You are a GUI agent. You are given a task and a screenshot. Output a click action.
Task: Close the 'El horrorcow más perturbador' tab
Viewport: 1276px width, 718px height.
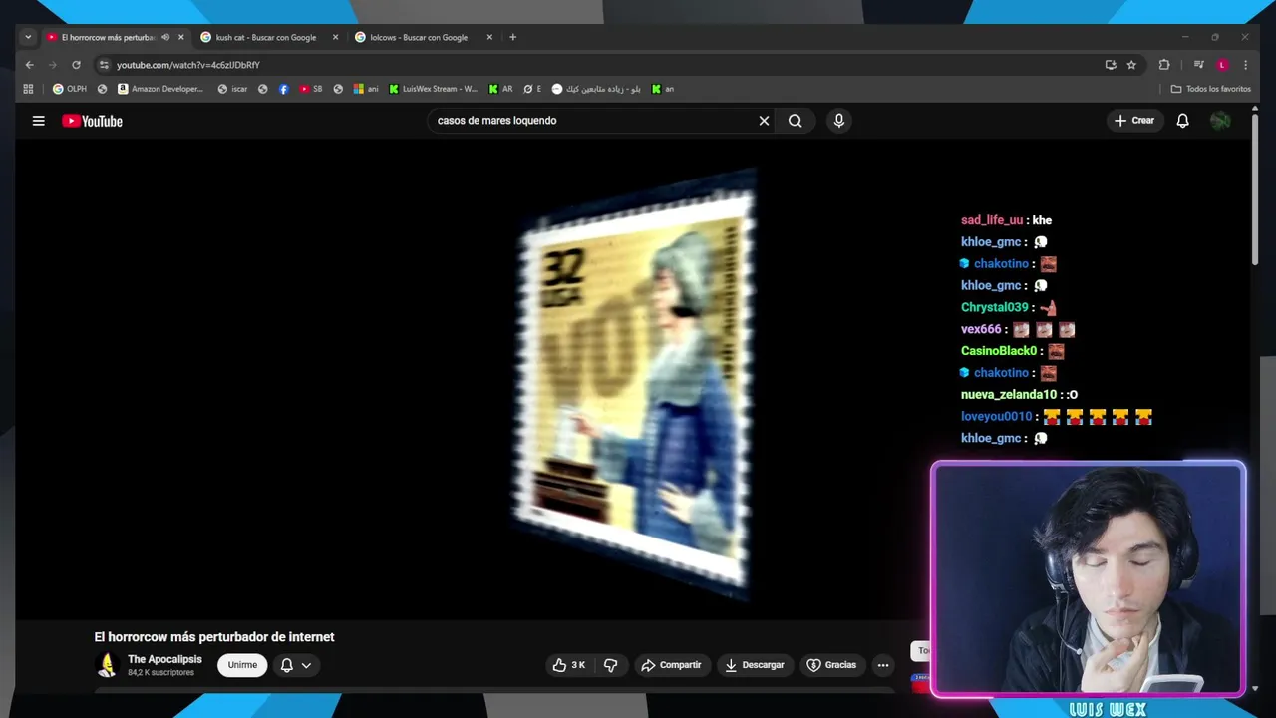tap(180, 37)
